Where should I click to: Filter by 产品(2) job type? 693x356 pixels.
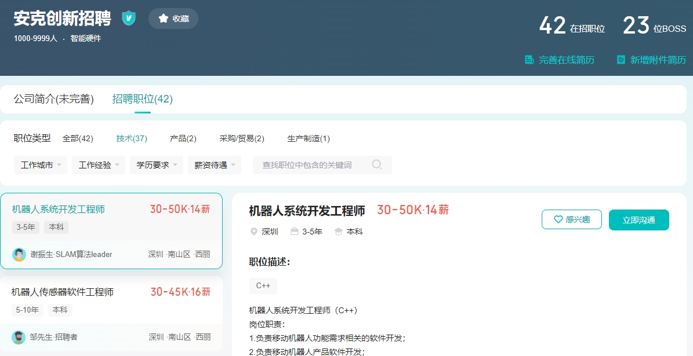[x=183, y=138]
